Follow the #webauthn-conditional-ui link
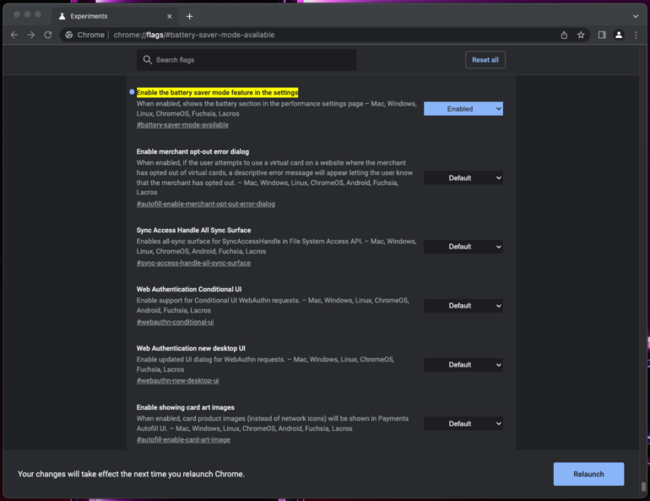 click(x=175, y=322)
